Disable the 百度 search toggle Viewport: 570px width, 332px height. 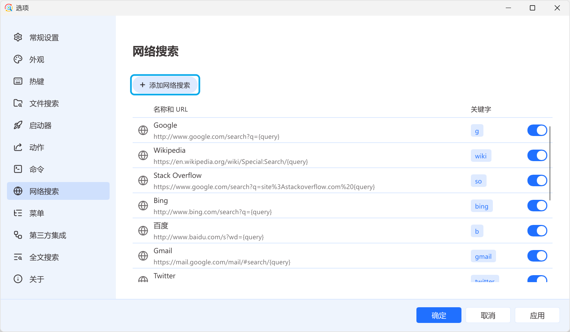537,231
